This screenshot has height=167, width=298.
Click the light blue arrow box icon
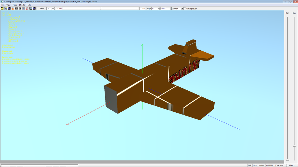(24, 9)
